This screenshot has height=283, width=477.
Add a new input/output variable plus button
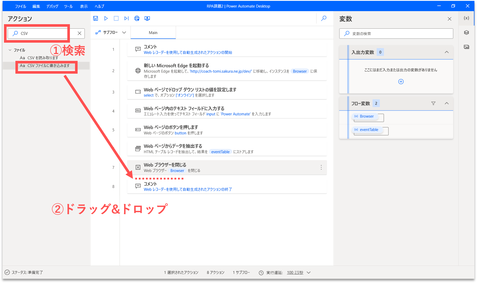tap(401, 82)
